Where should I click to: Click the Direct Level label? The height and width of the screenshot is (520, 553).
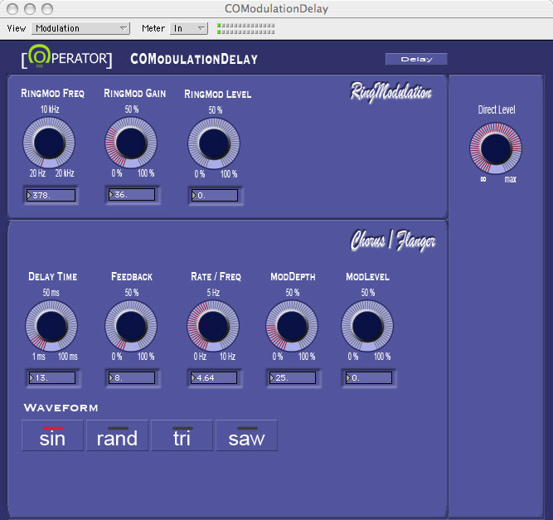click(x=497, y=109)
